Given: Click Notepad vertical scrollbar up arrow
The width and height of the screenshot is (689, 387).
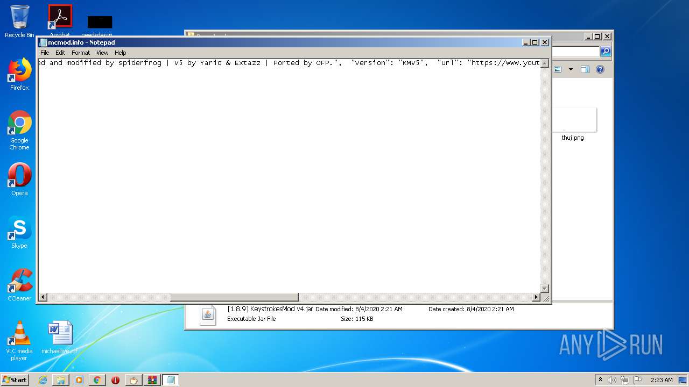Looking at the screenshot, I should tap(544, 63).
